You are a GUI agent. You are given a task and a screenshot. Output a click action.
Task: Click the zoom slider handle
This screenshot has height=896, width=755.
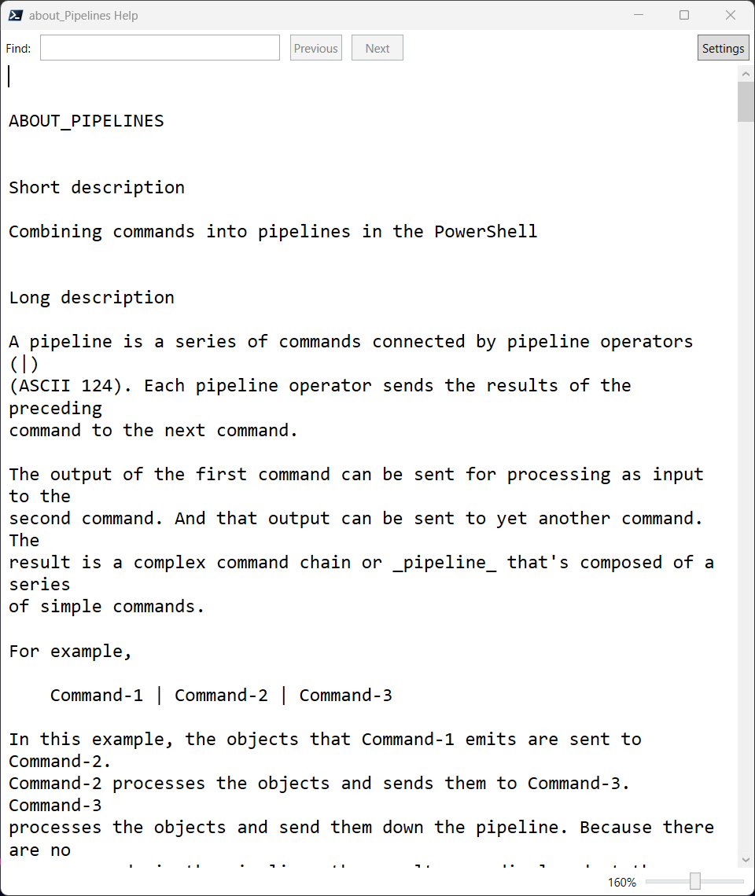695,881
